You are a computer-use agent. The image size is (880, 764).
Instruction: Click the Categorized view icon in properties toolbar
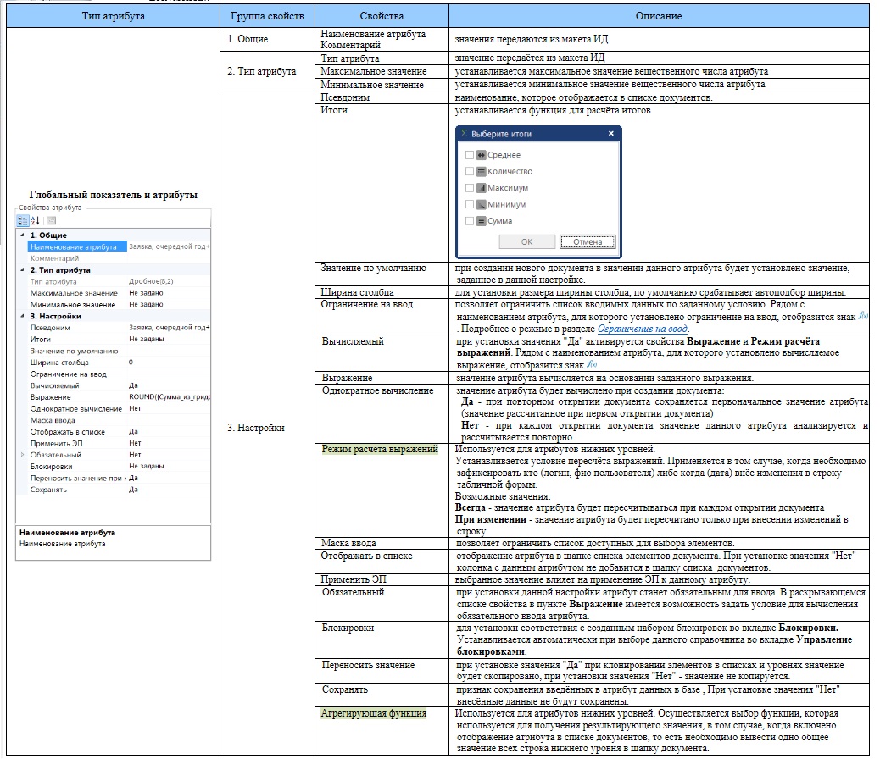point(24,220)
